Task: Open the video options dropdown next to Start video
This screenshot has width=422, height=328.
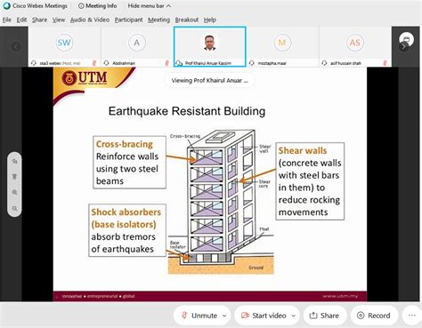Action: (x=294, y=316)
